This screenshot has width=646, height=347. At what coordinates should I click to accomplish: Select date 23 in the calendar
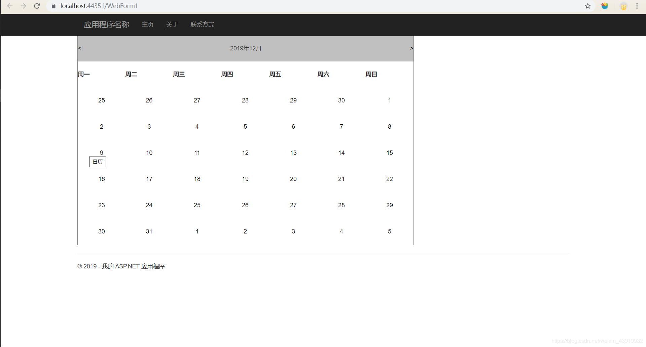click(x=102, y=205)
